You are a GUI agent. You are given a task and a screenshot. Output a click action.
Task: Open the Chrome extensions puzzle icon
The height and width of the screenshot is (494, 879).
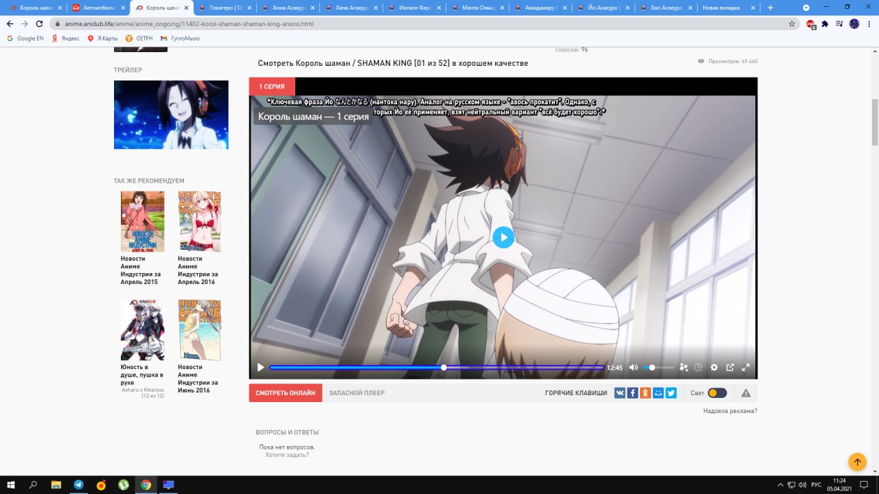[825, 23]
